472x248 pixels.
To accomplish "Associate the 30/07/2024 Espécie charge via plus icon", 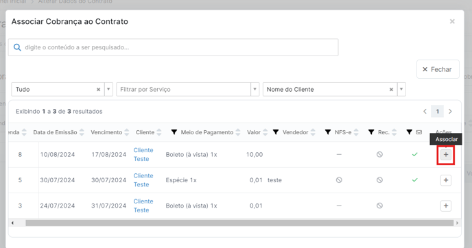I will pyautogui.click(x=446, y=180).
